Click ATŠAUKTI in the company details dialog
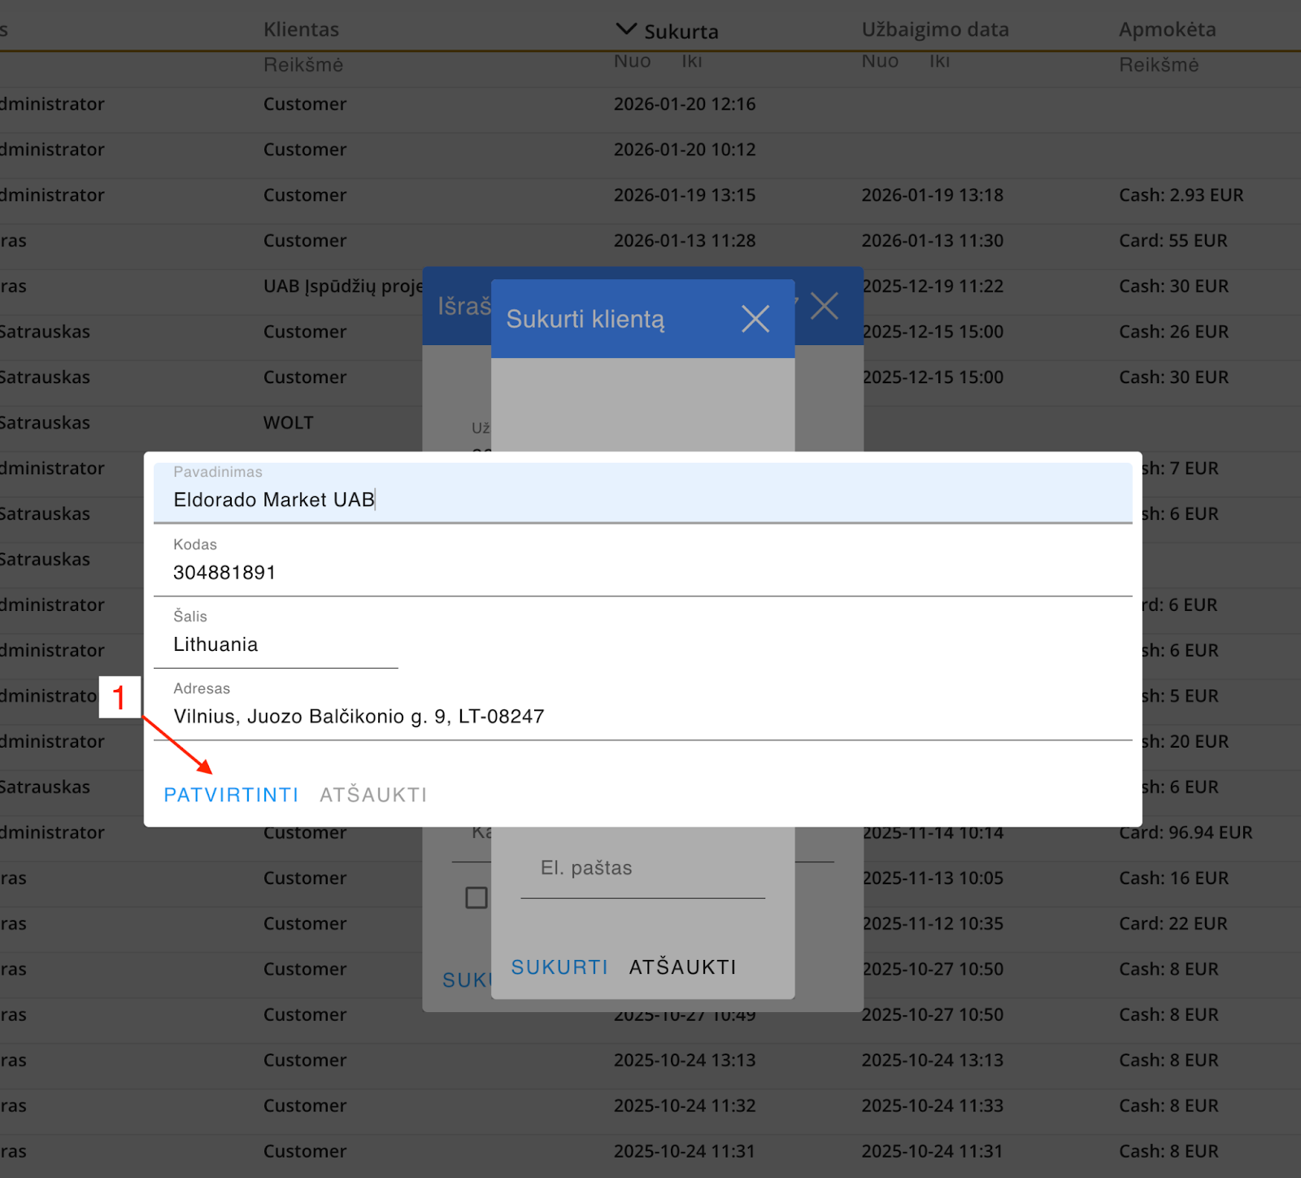 [373, 795]
